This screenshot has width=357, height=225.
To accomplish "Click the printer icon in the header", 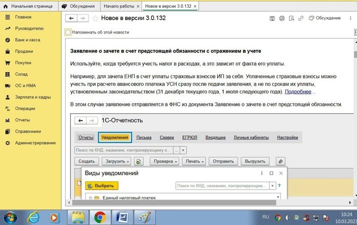I will 282,18.
